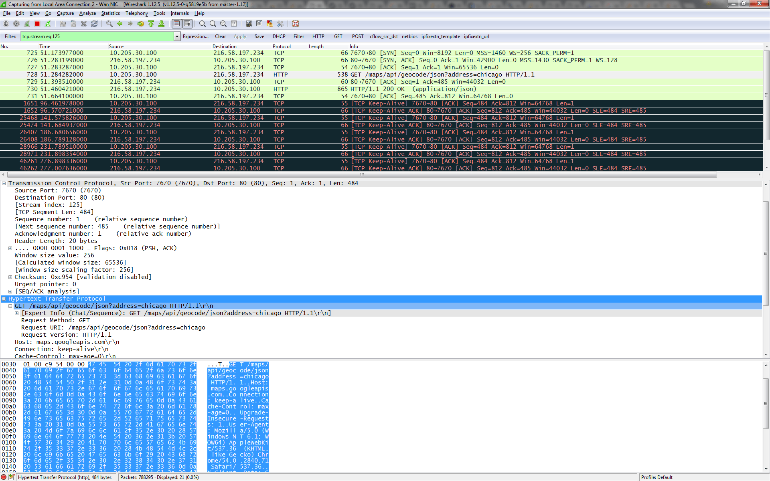This screenshot has height=481, width=770.
Task: Go to last packet icon
Action: point(162,24)
